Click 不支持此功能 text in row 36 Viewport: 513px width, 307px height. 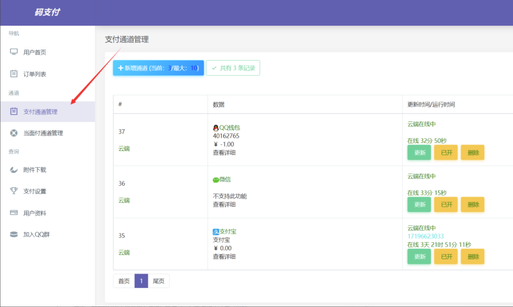coord(229,196)
